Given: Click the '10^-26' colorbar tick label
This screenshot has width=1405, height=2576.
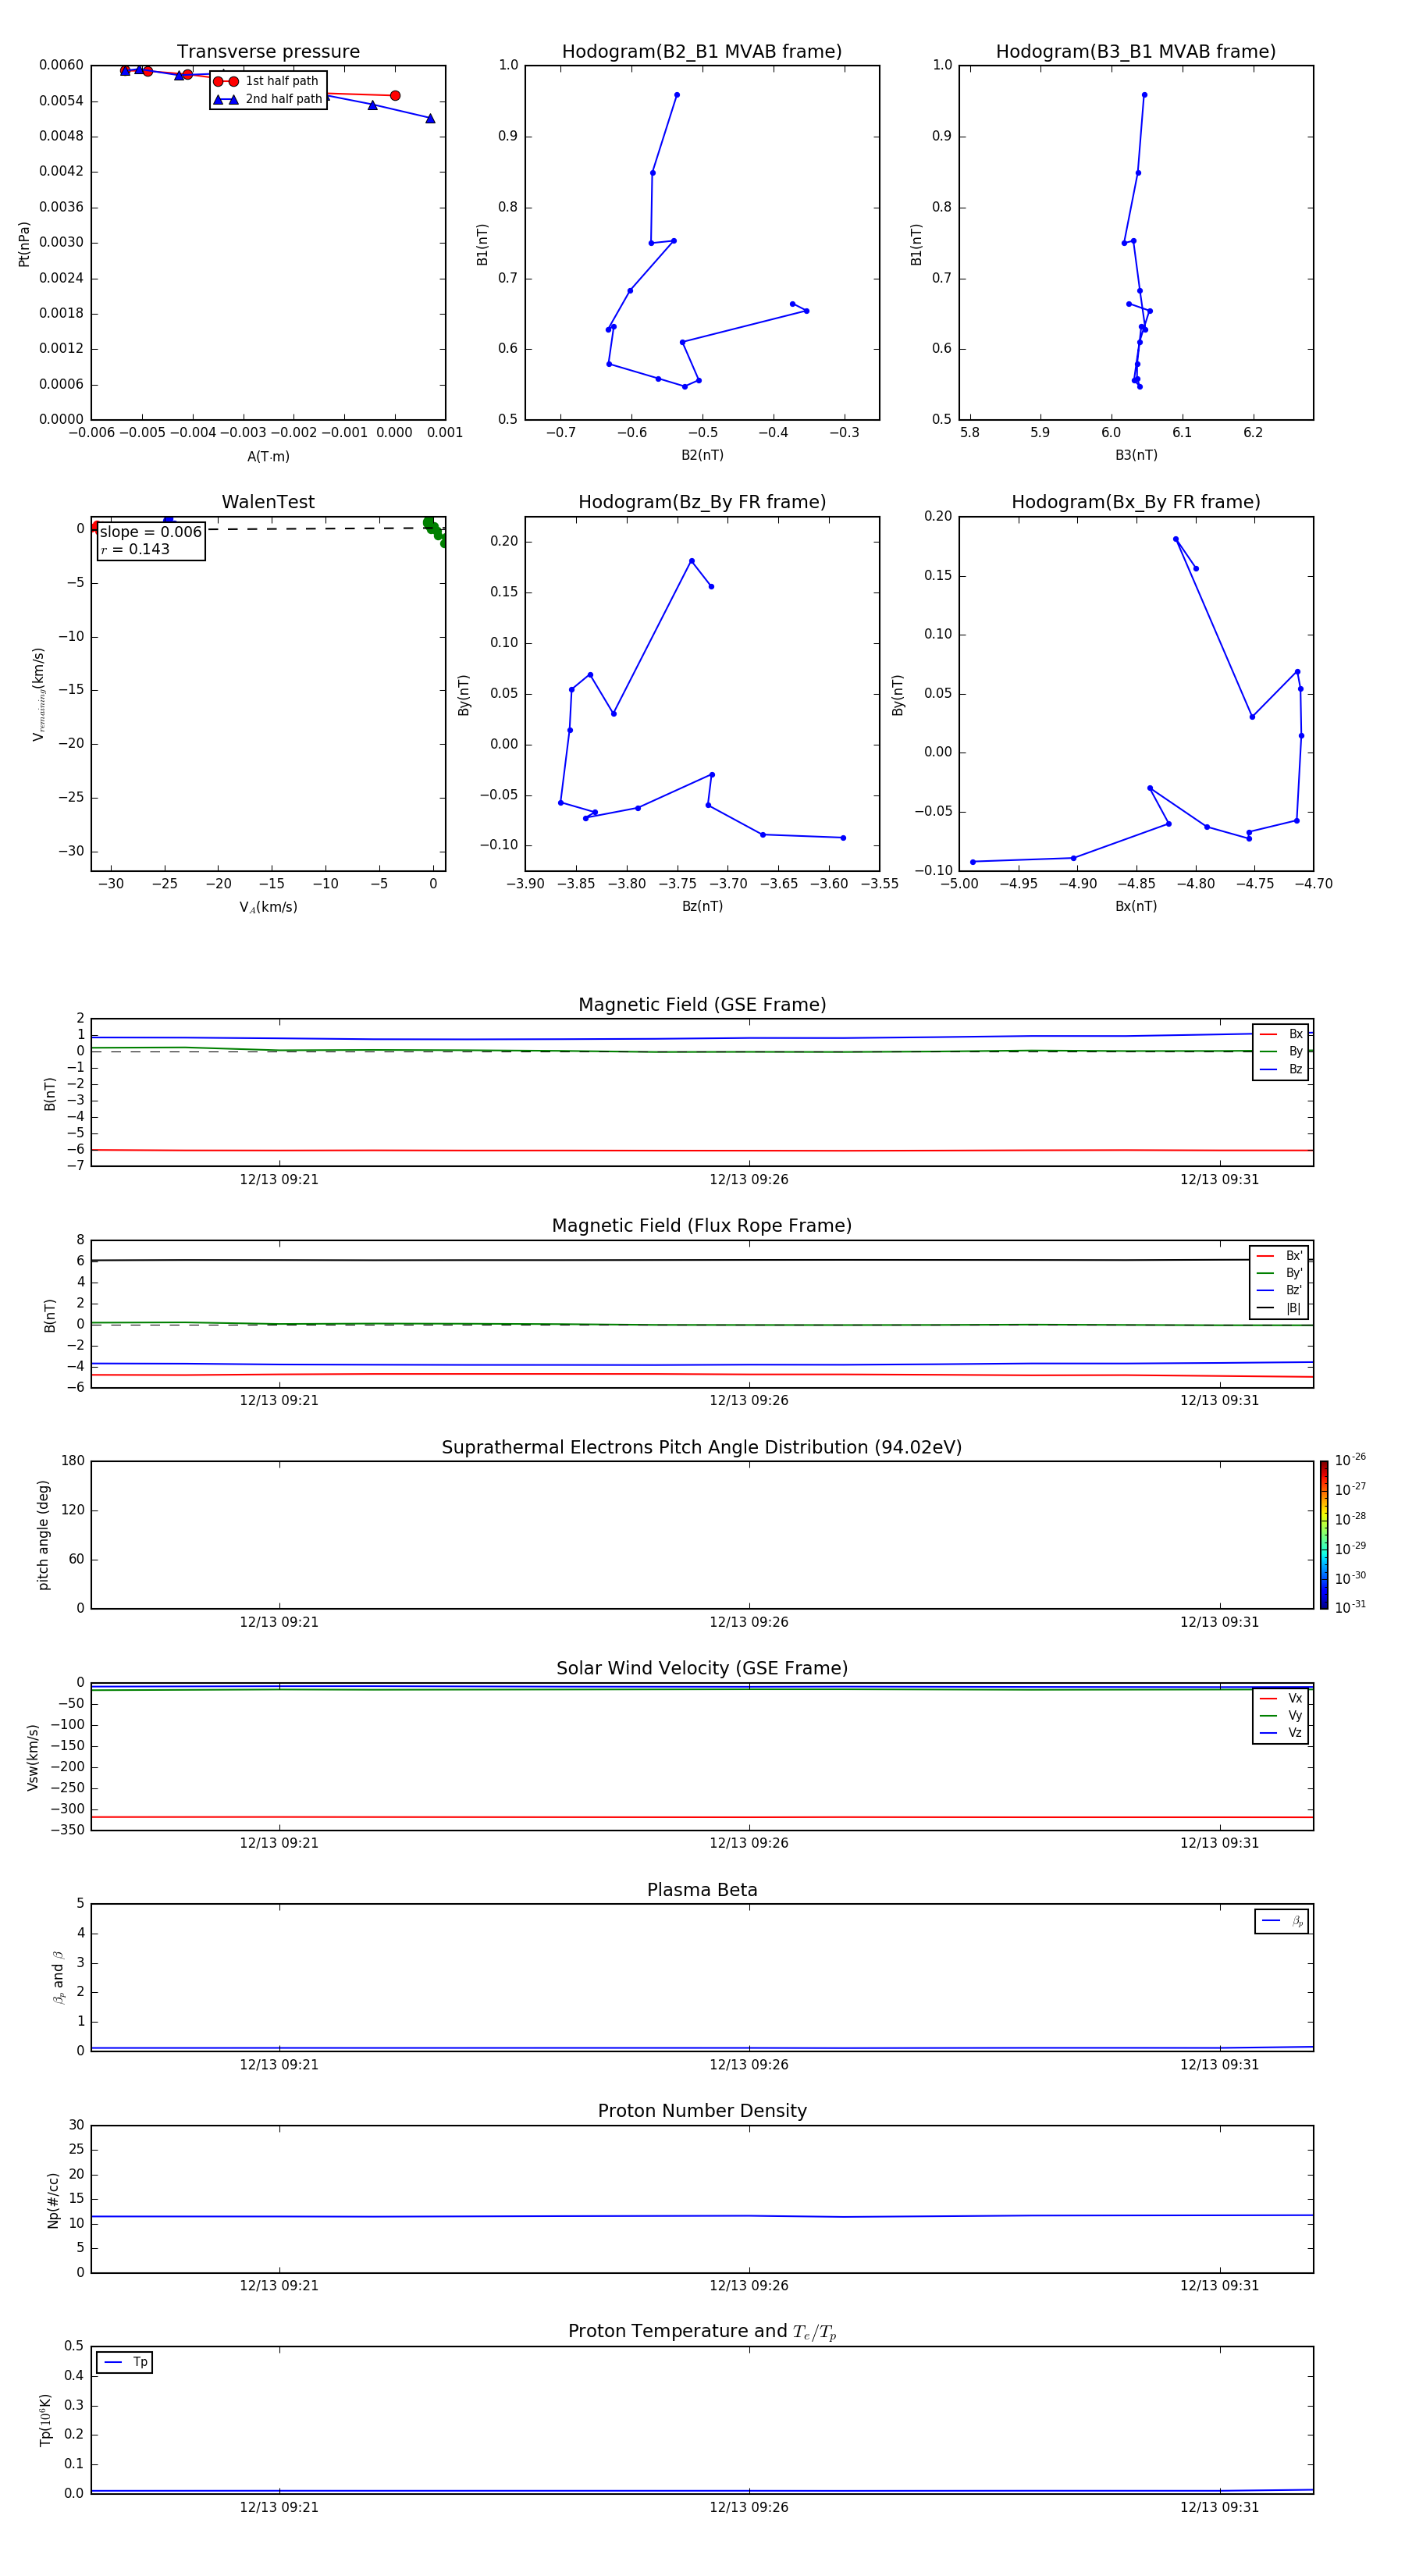Looking at the screenshot, I should [1350, 1460].
